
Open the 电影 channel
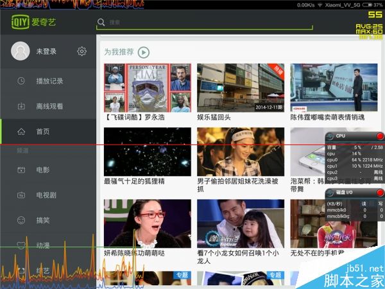(48, 170)
